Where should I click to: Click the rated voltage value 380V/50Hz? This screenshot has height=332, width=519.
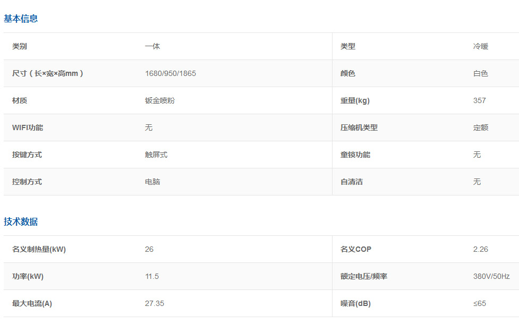(x=491, y=276)
